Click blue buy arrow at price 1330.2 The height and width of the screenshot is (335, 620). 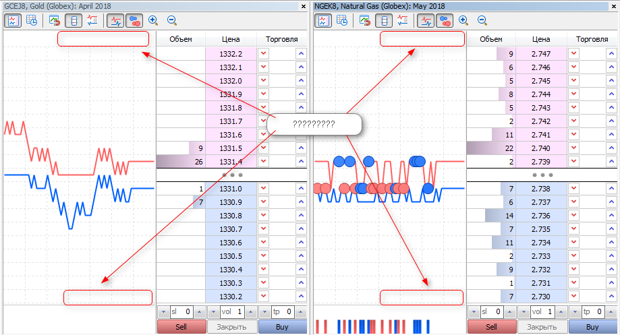coord(302,296)
